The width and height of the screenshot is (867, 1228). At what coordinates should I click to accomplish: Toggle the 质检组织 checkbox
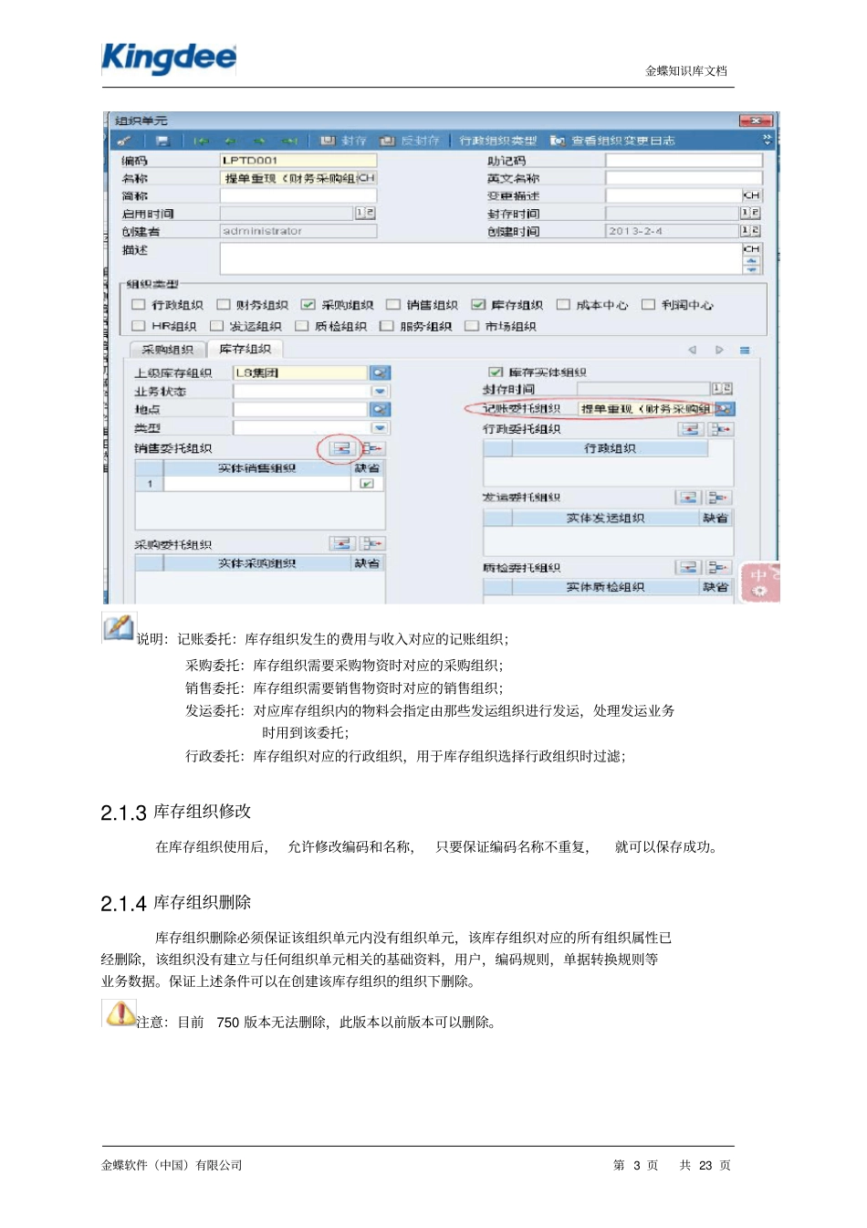302,326
